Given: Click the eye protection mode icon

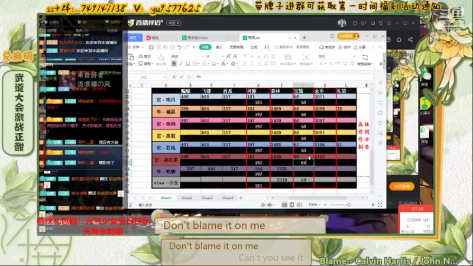Looking at the screenshot, I should 263,205.
